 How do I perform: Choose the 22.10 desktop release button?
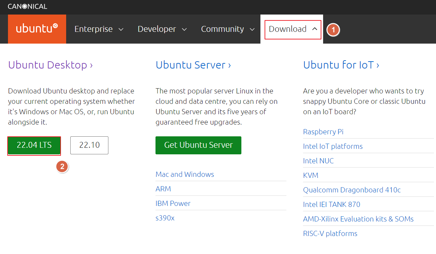89,145
